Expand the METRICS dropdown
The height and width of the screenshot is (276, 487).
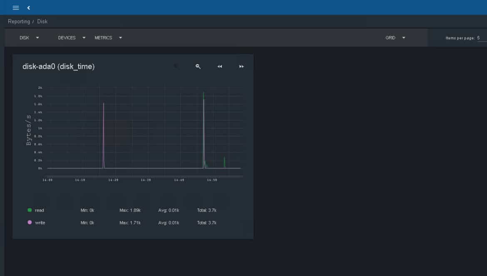click(x=108, y=38)
